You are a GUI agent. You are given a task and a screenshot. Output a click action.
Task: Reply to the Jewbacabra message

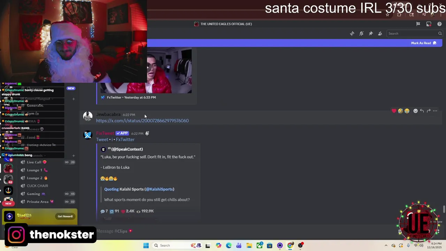click(422, 111)
